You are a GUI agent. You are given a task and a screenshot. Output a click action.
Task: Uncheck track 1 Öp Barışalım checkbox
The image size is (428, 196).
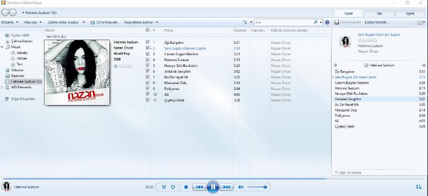[x=147, y=42]
